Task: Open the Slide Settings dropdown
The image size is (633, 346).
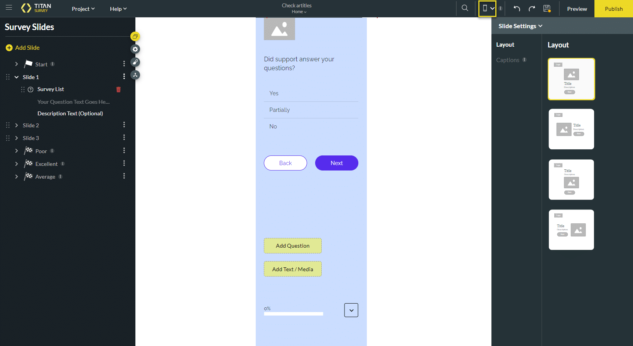Action: pyautogui.click(x=520, y=26)
